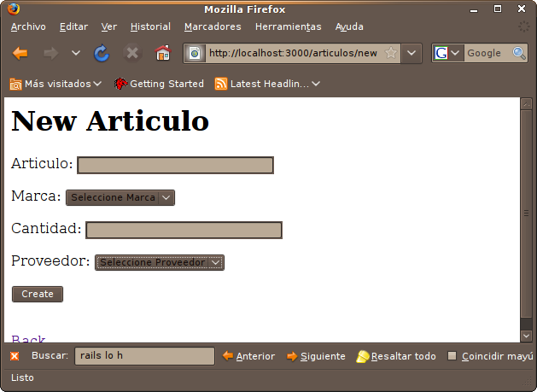Toggle Resaltar todo highlighting
537x392 pixels.
click(396, 356)
